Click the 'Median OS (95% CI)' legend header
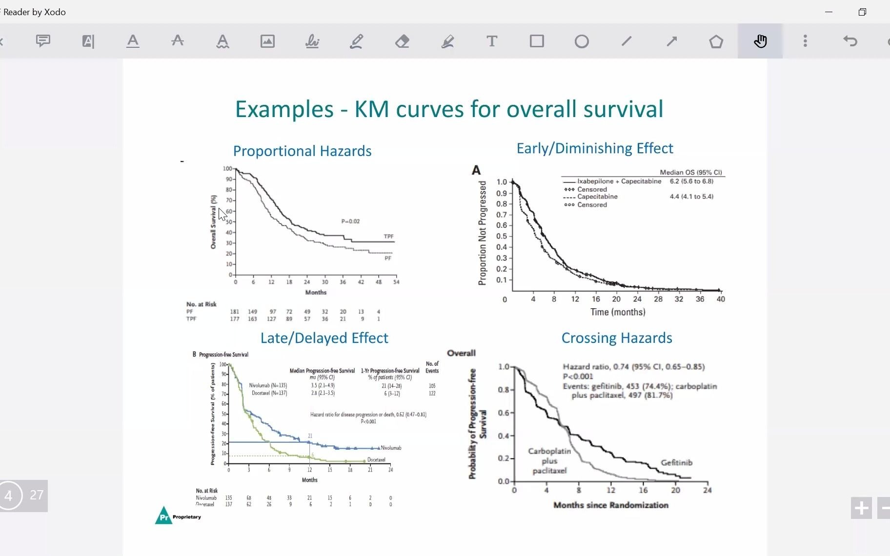 pos(690,172)
